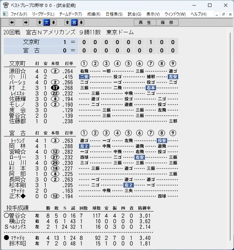Screen dimensions: 234x250
Task: Click batter name 宮崎☆ in 宮古 lineup
Action: (18, 152)
